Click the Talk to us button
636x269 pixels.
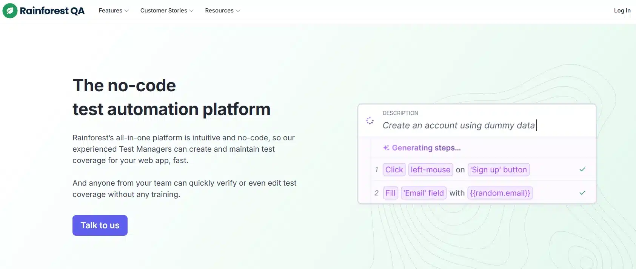point(100,225)
